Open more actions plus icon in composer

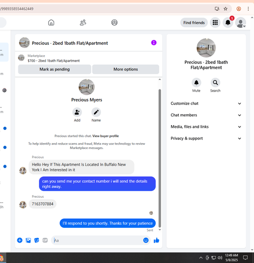[x=19, y=240]
